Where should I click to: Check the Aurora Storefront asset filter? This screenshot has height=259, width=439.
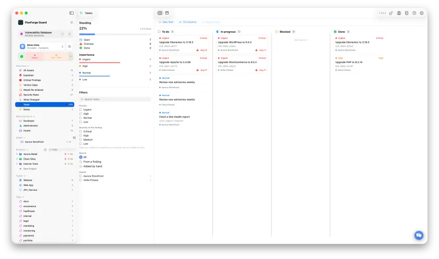[x=80, y=176]
